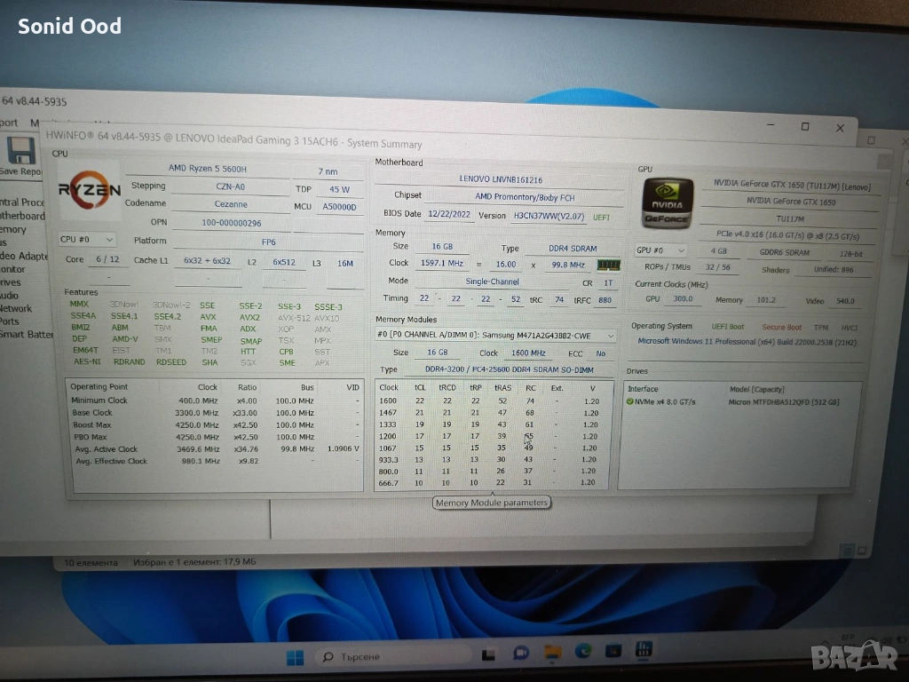
Task: Click the green memory module chip icon
Action: [607, 265]
